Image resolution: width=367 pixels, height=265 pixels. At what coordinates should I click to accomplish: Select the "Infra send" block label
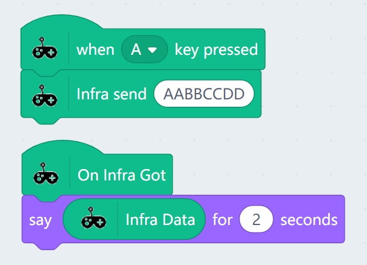111,94
